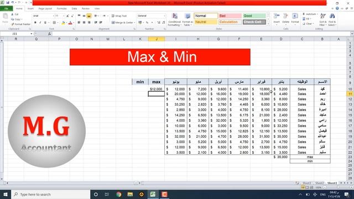Screen dimensions: 354x199
Task: Click the Increase Decimal icon
Action: (x=159, y=23)
